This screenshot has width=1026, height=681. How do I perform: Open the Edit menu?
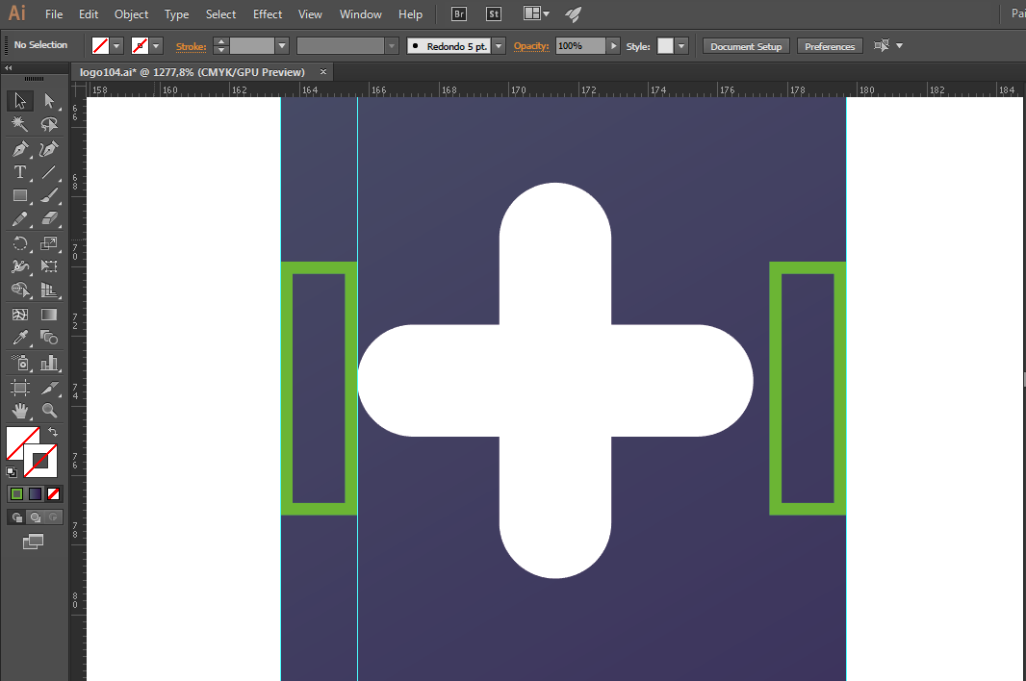coord(89,14)
